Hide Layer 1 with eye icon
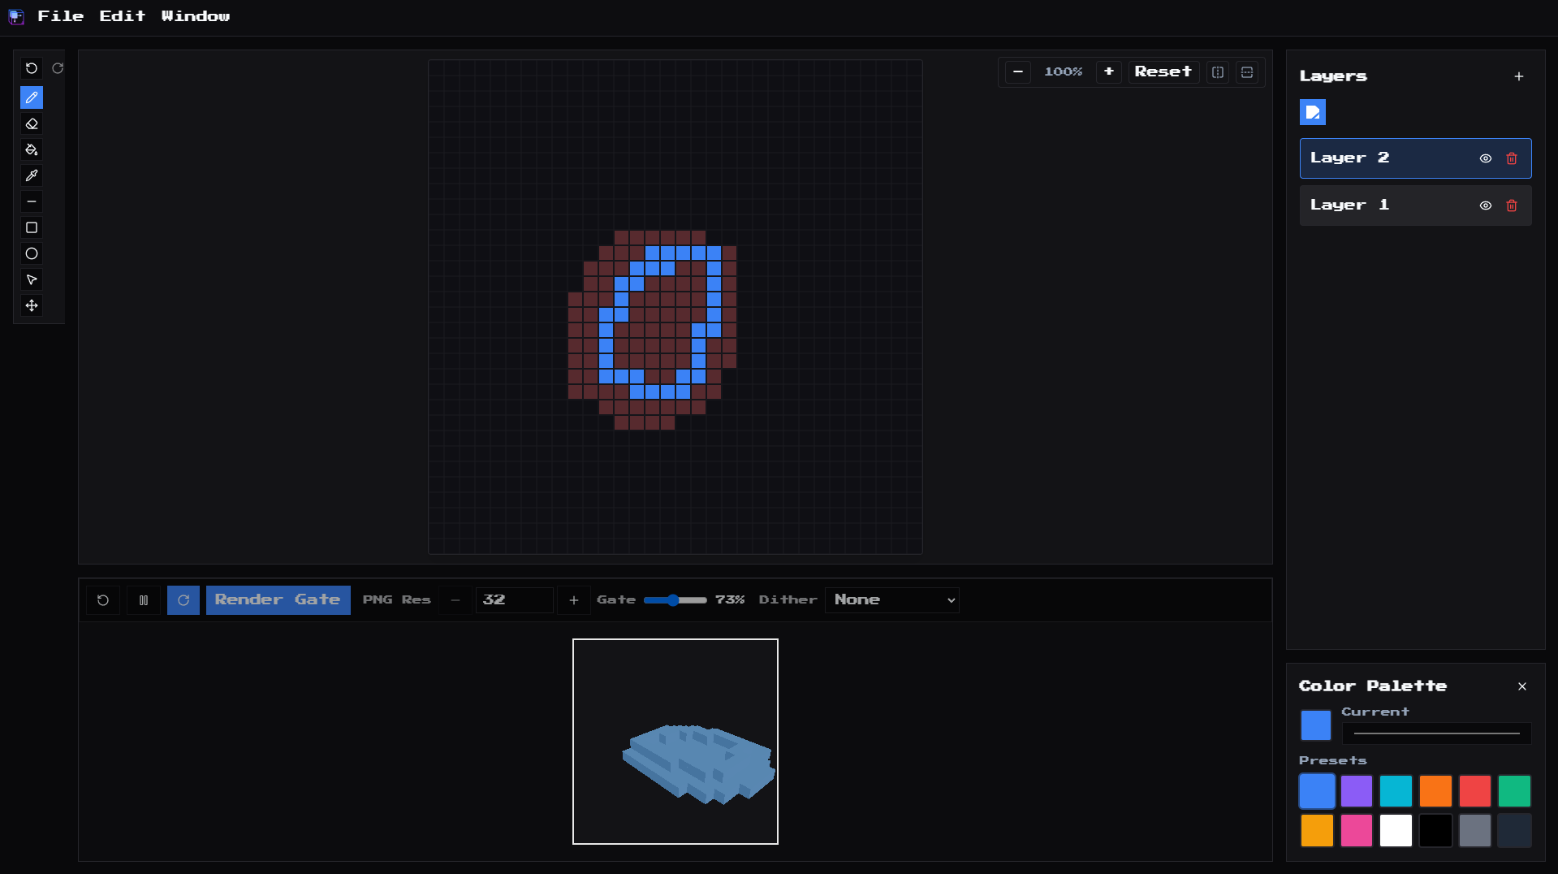The image size is (1558, 874). pyautogui.click(x=1486, y=206)
